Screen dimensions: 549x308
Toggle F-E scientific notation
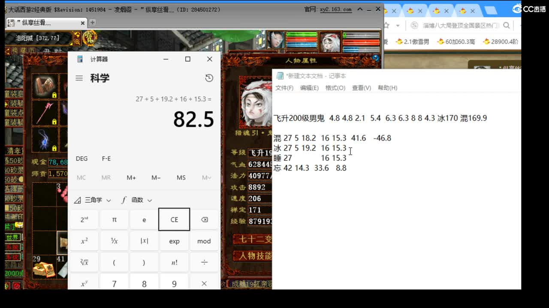point(106,158)
